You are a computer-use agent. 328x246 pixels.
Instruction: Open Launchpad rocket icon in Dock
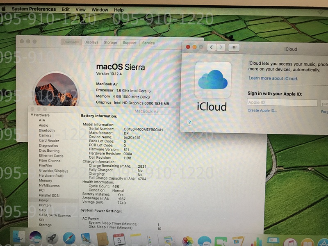point(52,238)
